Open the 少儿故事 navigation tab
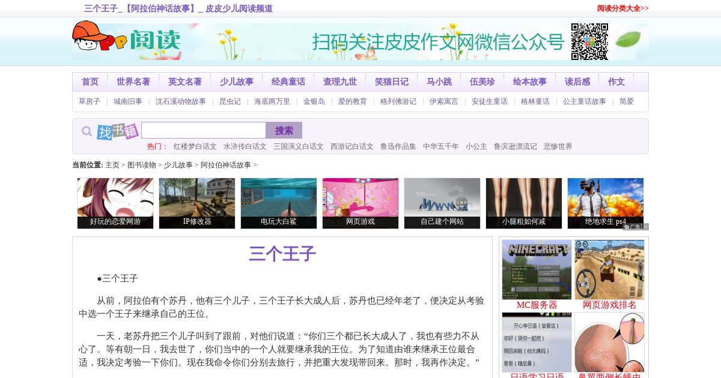 pos(237,82)
